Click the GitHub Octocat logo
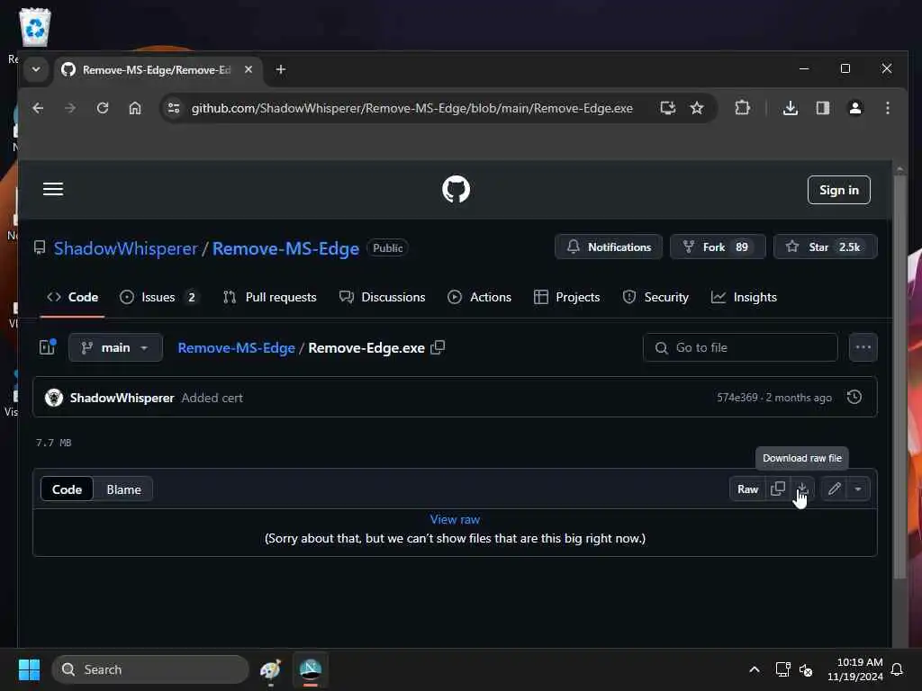Image resolution: width=922 pixels, height=691 pixels. coord(456,189)
